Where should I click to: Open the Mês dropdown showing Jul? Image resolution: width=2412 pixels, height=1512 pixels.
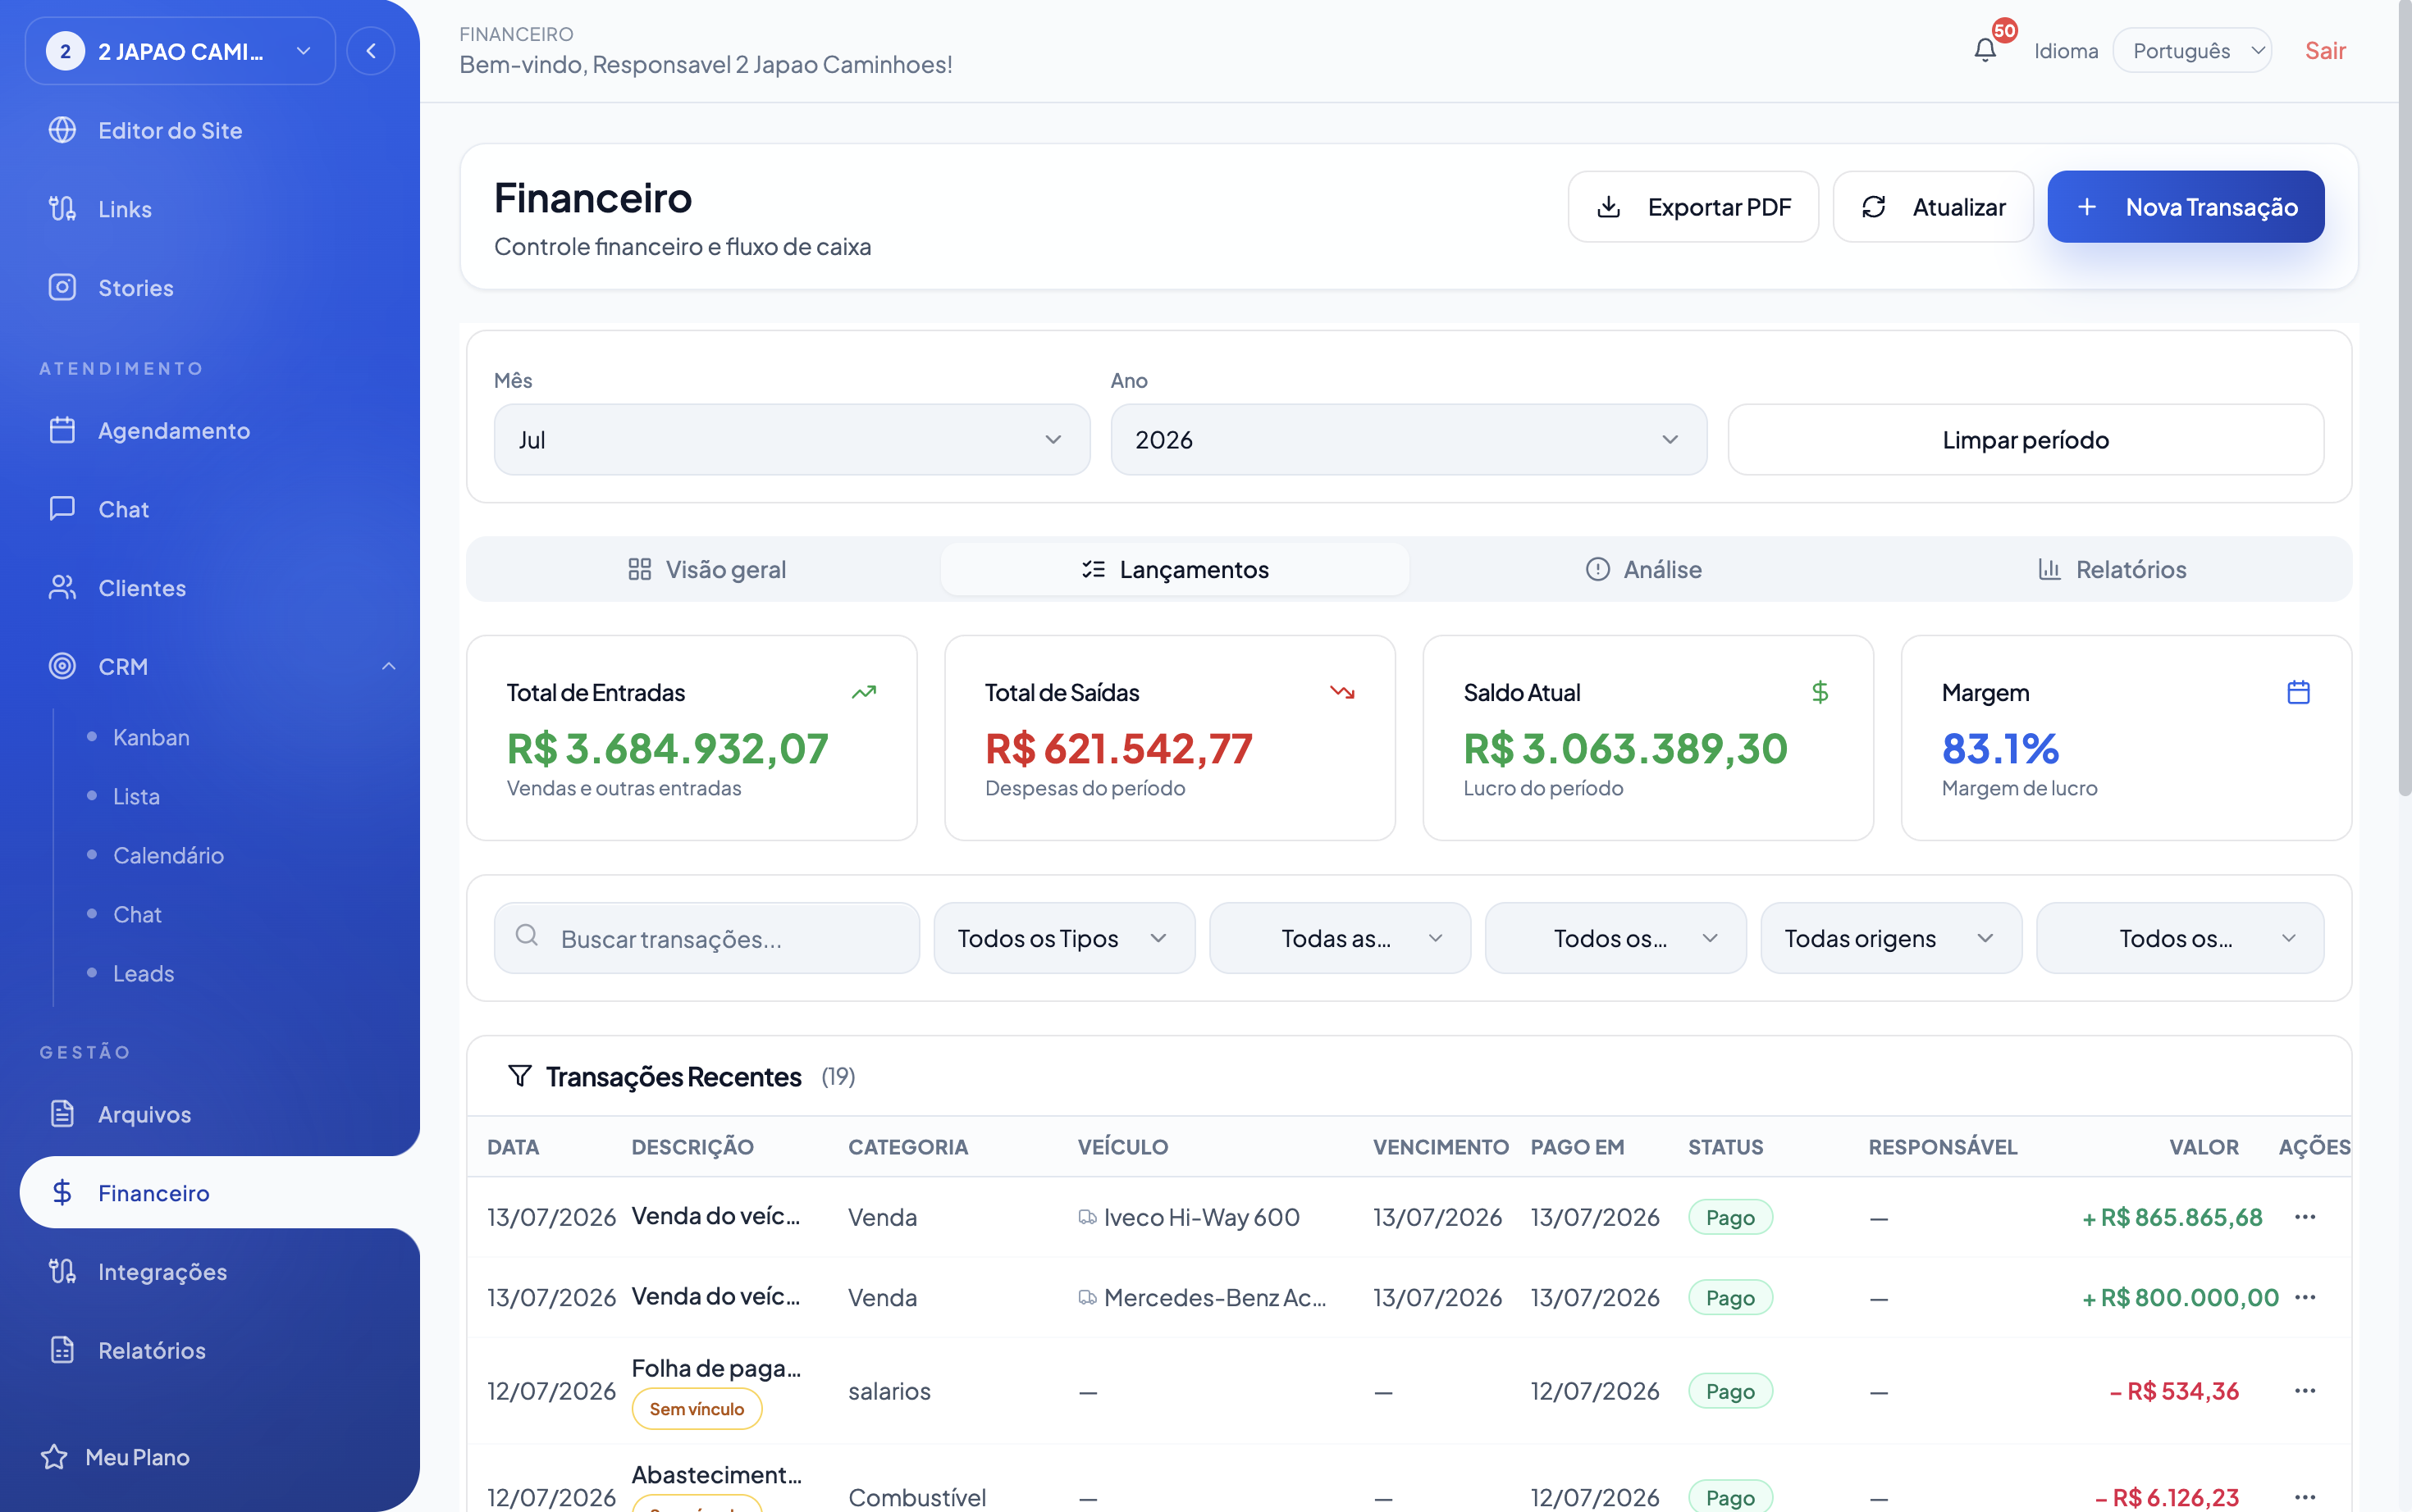click(x=792, y=440)
